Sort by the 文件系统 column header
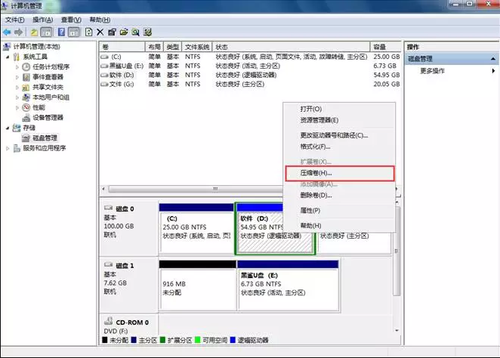Image resolution: width=500 pixels, height=358 pixels. [198, 47]
